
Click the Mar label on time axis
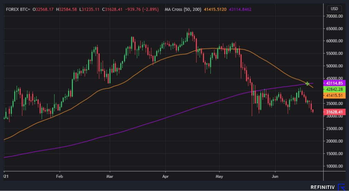pyautogui.click(x=110, y=176)
